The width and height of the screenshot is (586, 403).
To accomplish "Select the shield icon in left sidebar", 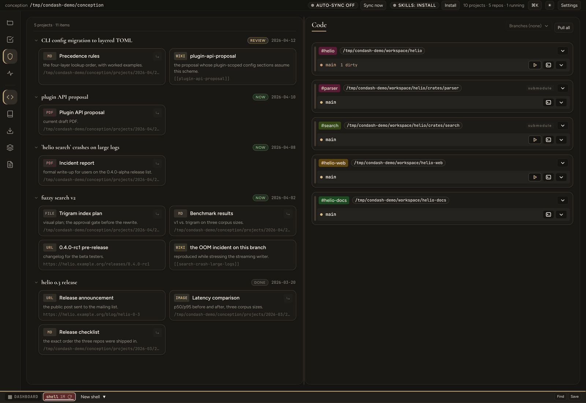I will pyautogui.click(x=10, y=56).
